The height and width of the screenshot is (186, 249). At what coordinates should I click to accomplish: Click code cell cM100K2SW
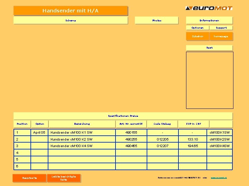tap(220, 139)
